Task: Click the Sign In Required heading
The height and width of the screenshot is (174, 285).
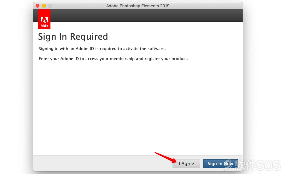Action: (x=73, y=37)
